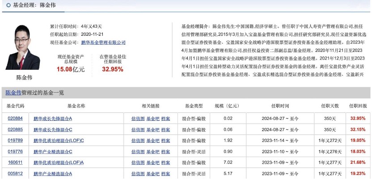Screen dimensions: 372x179
Task: View 估值图 for 鹏华成长先锋混合A
Action: [138, 119]
